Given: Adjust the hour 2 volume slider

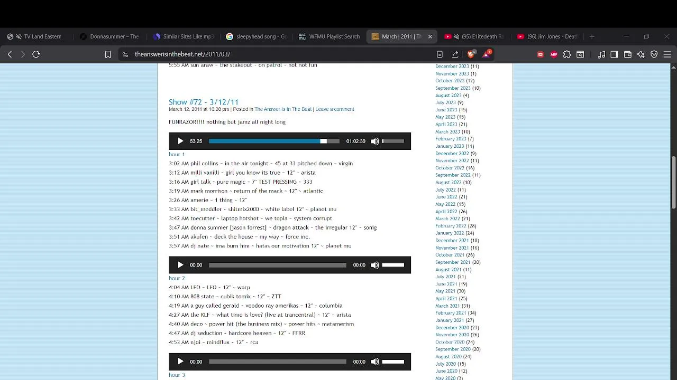Looking at the screenshot, I should coord(393,265).
